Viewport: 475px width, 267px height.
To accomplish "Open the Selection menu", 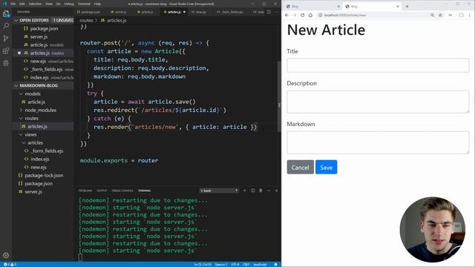I will [x=35, y=4].
